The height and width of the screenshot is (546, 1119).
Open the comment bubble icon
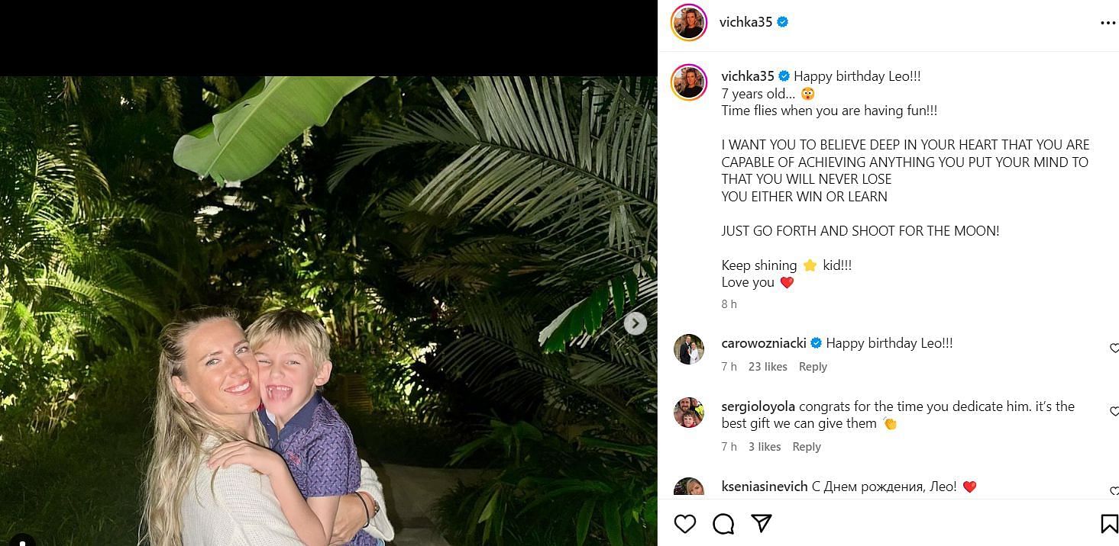click(x=723, y=523)
